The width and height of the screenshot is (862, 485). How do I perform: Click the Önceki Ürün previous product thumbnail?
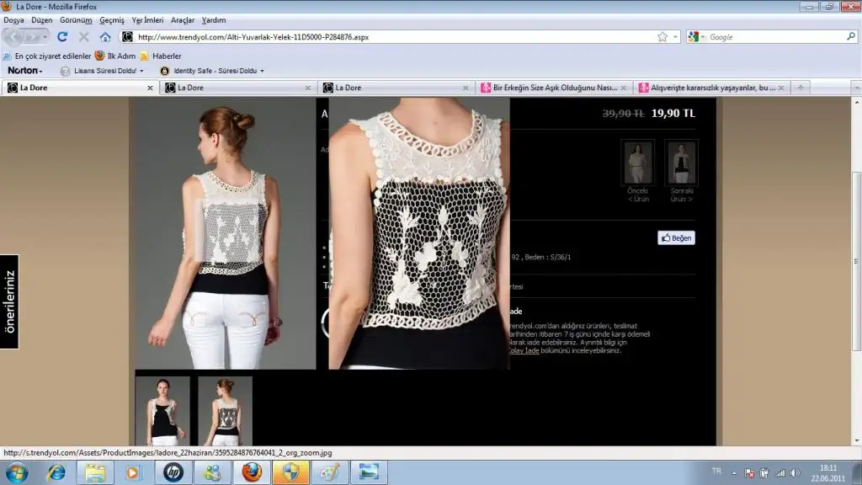[637, 164]
